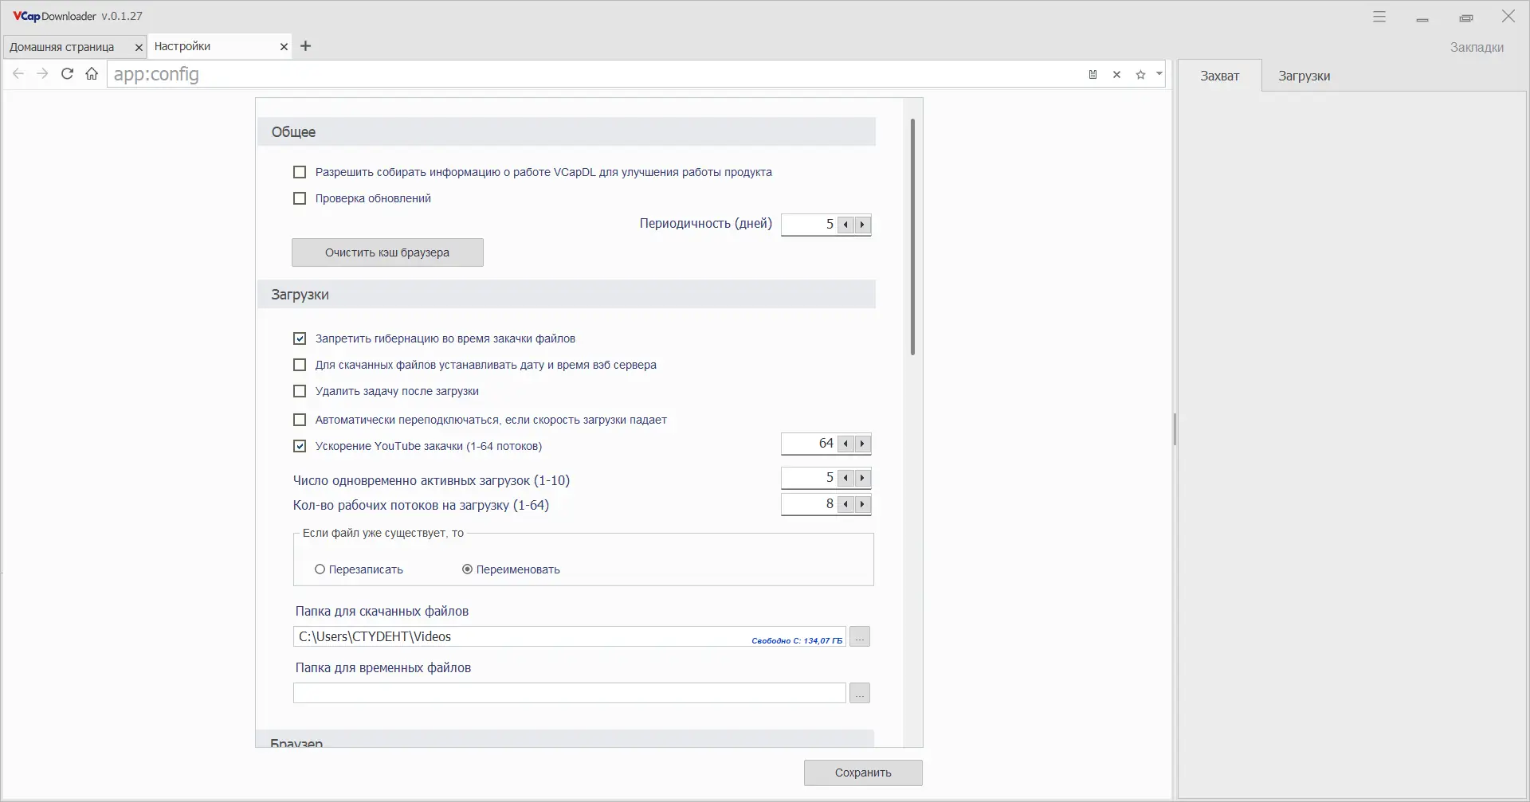This screenshot has width=1530, height=802.
Task: Click the 'Папка для скачанных файлов' label
Action: pyautogui.click(x=382, y=611)
